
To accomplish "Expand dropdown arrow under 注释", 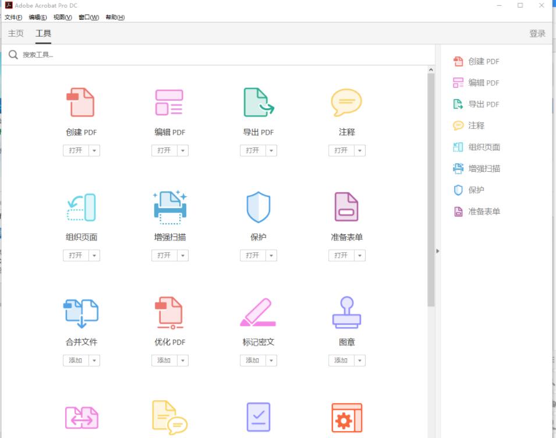I will pyautogui.click(x=360, y=150).
